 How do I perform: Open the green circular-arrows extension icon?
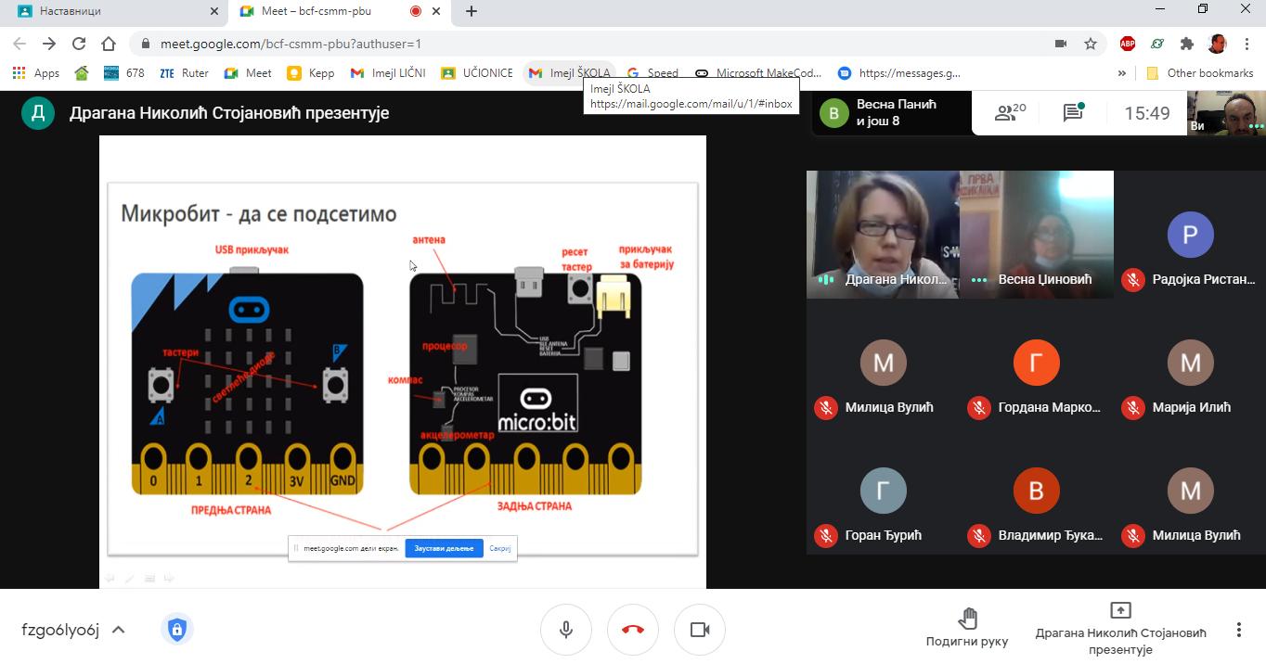(x=1157, y=44)
